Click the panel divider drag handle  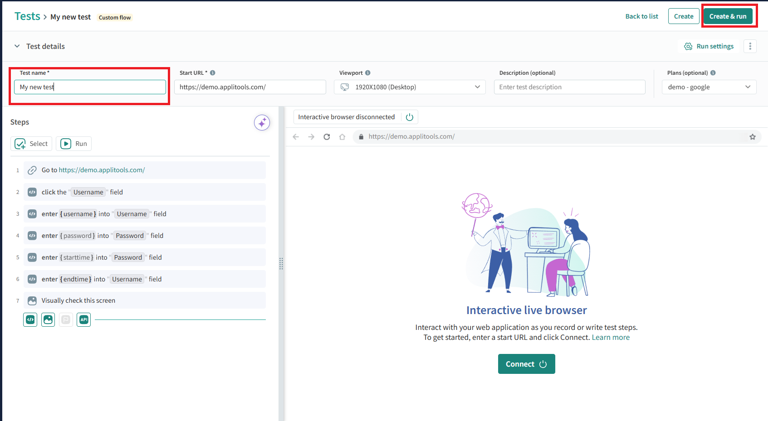tap(281, 263)
